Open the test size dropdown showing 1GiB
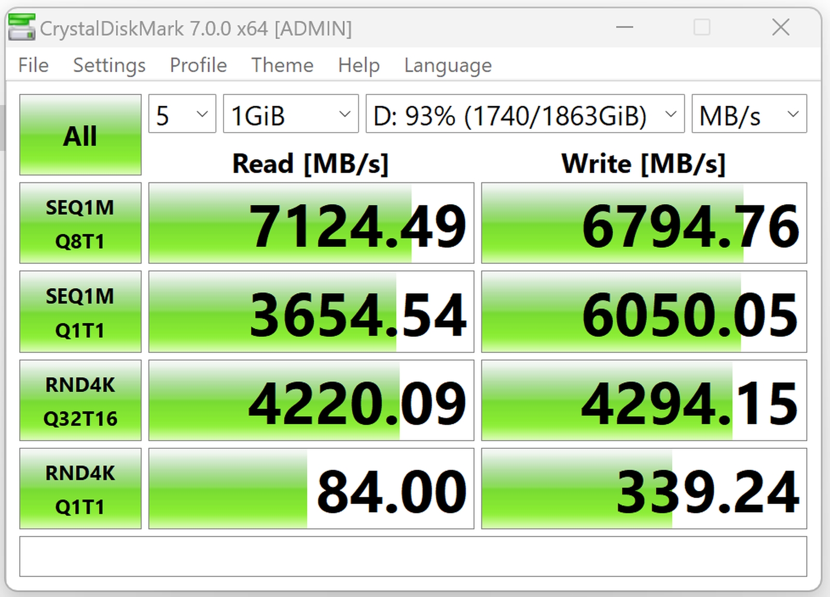The height and width of the screenshot is (597, 830). tap(290, 113)
